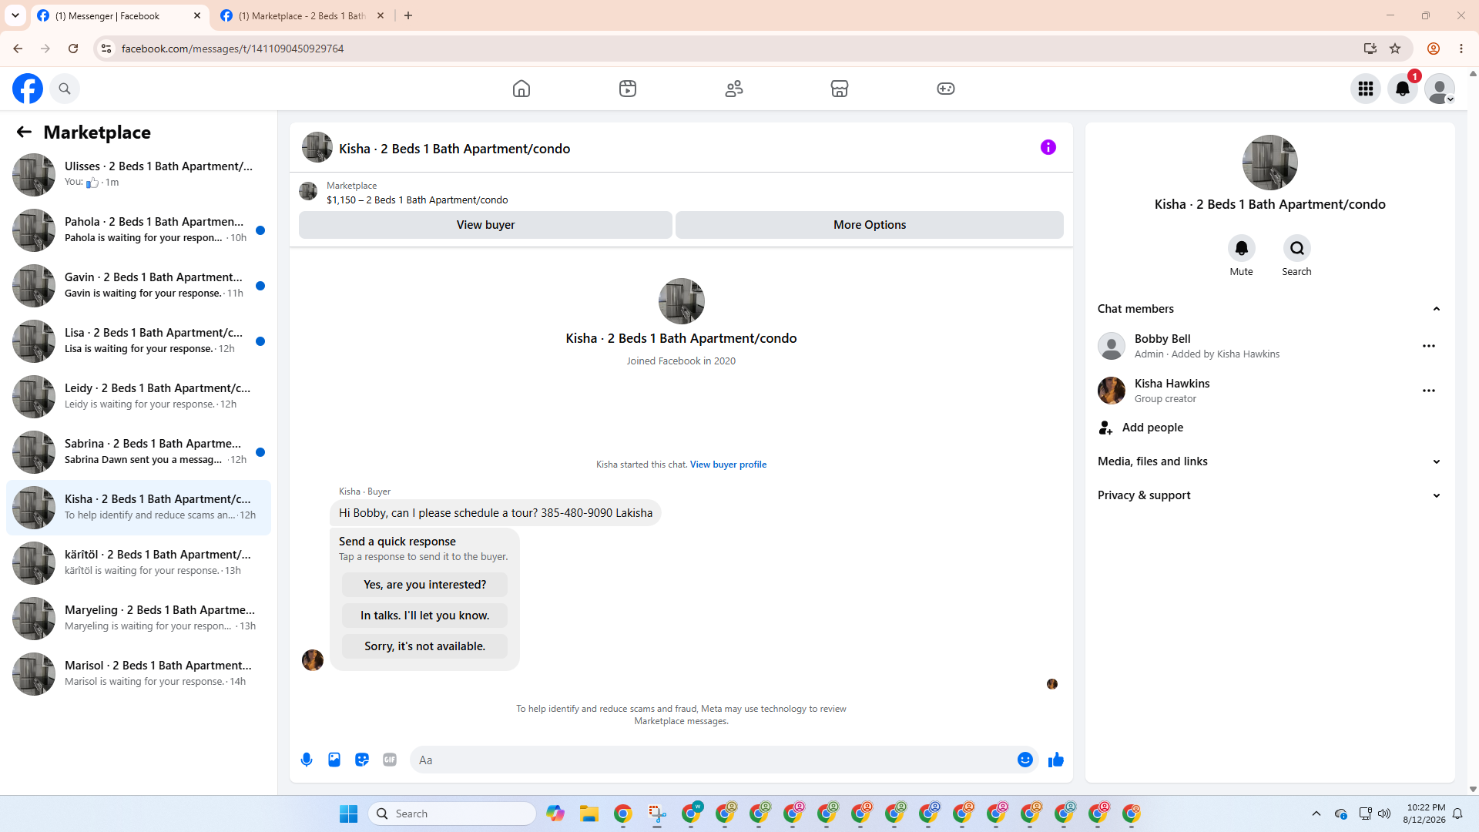Open the Pahola conversation
1479x832 pixels.
click(x=139, y=230)
